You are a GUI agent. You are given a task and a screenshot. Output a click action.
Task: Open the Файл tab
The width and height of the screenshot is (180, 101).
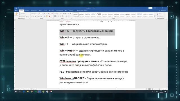tap(16, 11)
